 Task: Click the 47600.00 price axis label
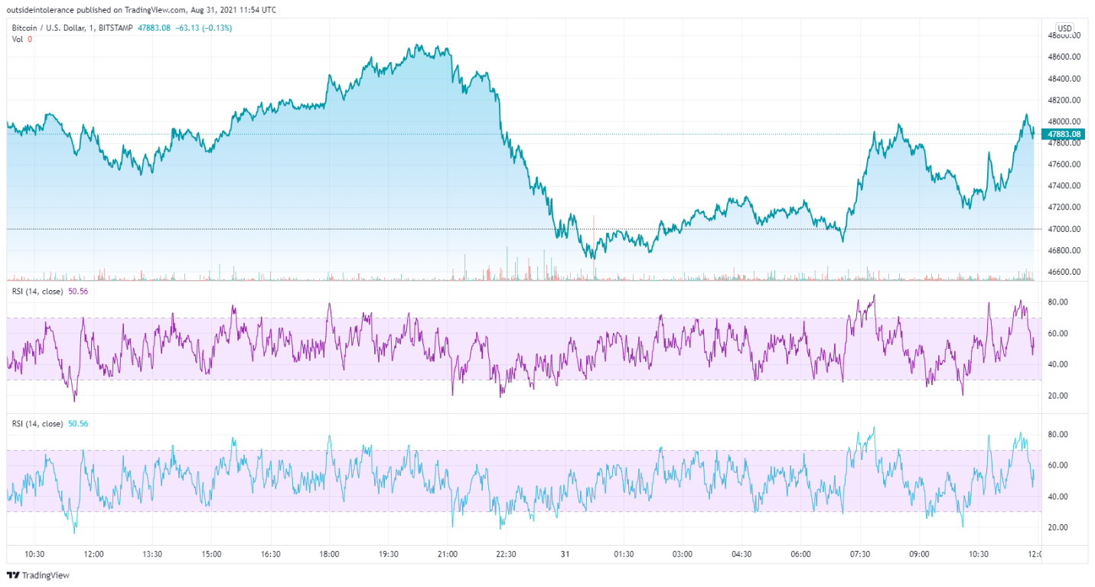pyautogui.click(x=1064, y=165)
